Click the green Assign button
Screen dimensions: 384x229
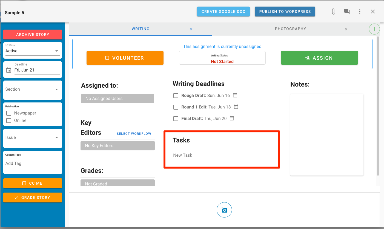click(x=319, y=58)
